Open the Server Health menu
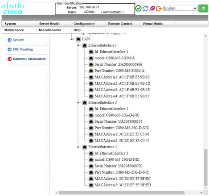 (x=49, y=24)
